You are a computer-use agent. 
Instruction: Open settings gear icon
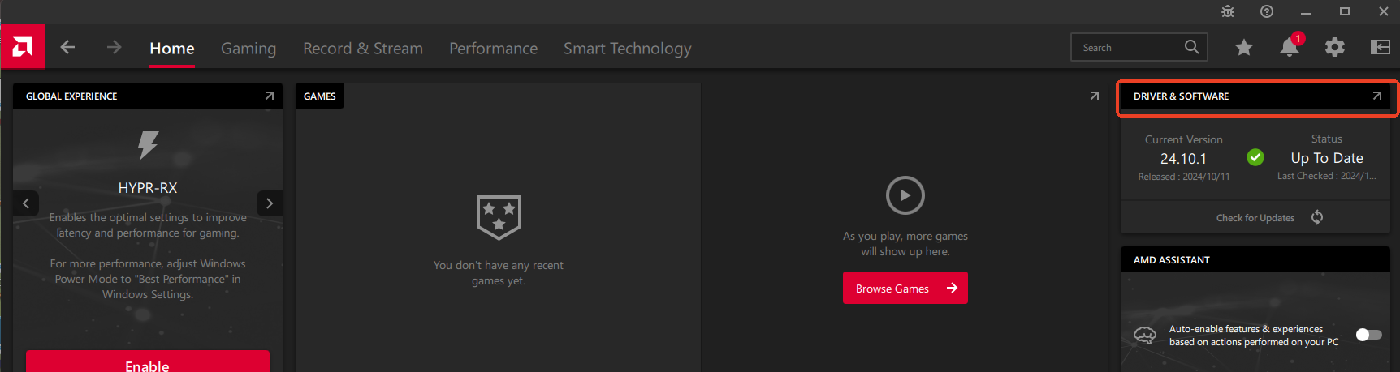[1335, 48]
